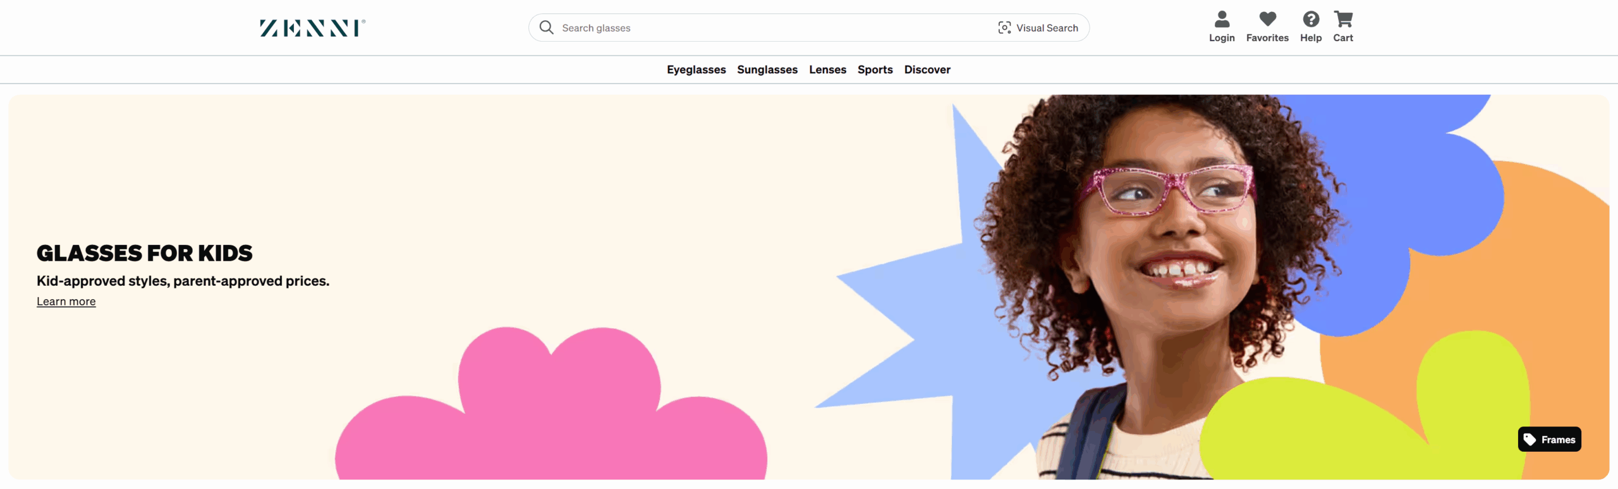Open the Lenses menu
Screen dimensions: 1618x489
click(827, 69)
